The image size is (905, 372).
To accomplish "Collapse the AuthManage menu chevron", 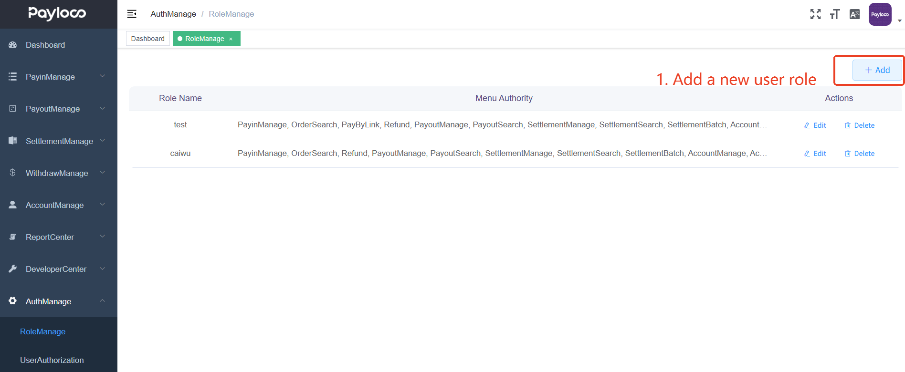I will [x=102, y=301].
